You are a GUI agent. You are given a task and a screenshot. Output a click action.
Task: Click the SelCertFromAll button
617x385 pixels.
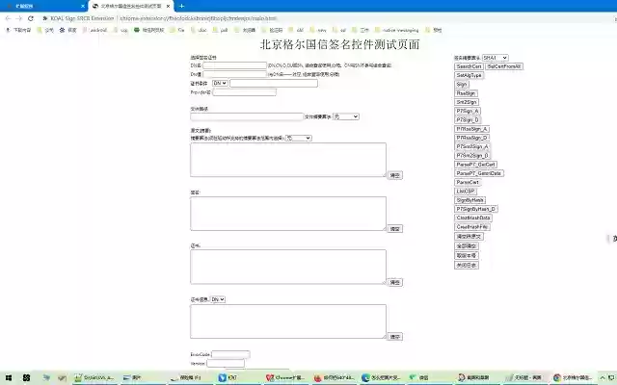pyautogui.click(x=504, y=66)
